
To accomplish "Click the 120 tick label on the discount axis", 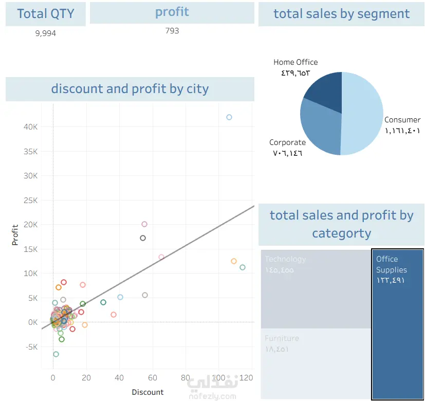I will coord(246,378).
